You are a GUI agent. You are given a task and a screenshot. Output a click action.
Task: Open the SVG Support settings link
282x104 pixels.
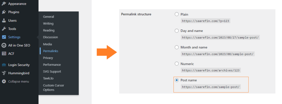point(52,72)
